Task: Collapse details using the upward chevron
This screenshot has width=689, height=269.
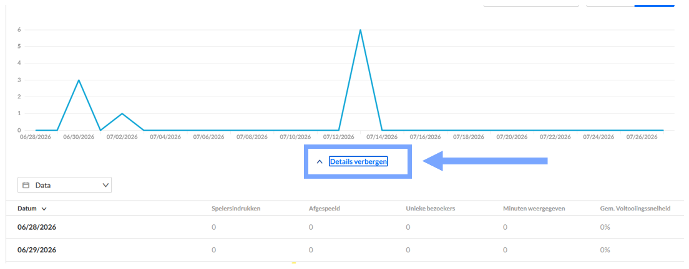Action: [320, 162]
